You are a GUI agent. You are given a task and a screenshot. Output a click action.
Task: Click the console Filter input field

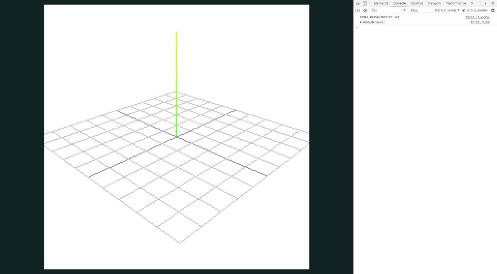421,10
